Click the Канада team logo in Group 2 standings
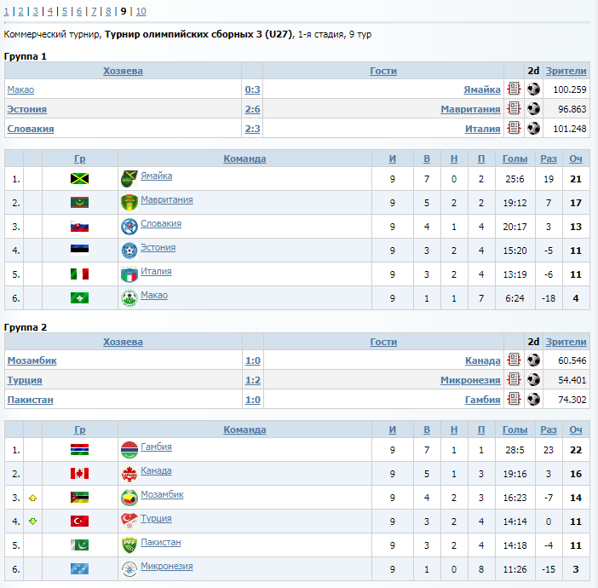The image size is (598, 588). (129, 474)
